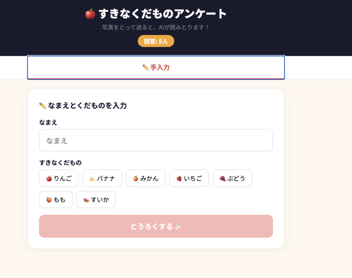352x278 pixels.
Task: Pick the もも fruit option
Action: click(56, 200)
